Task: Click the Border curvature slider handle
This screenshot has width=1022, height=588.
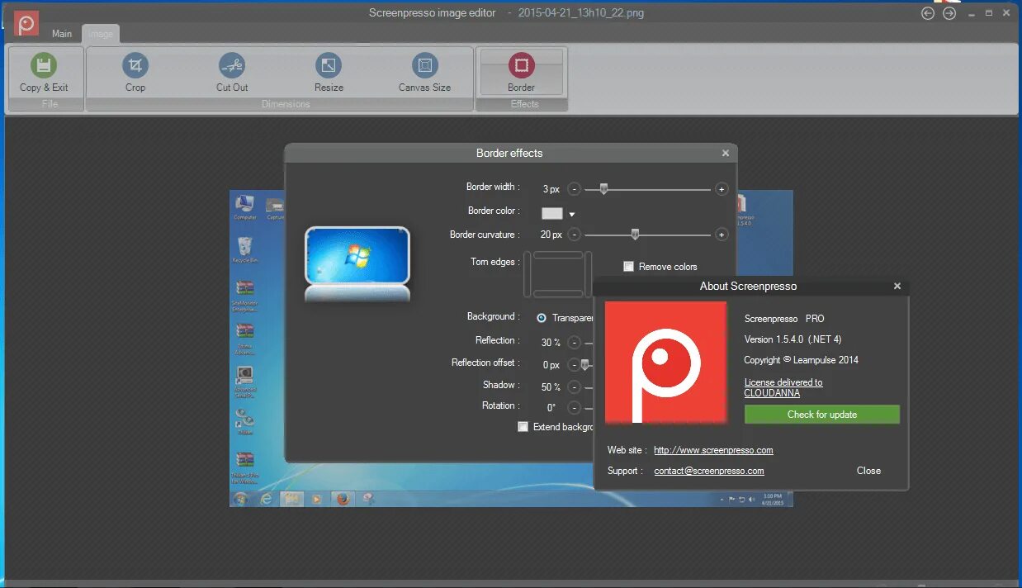Action: [635, 235]
